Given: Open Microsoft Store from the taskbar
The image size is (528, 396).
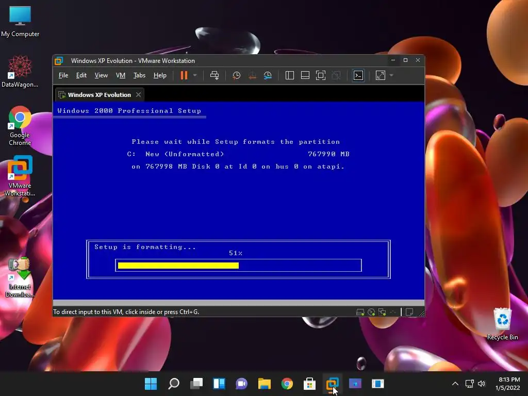Looking at the screenshot, I should point(309,384).
